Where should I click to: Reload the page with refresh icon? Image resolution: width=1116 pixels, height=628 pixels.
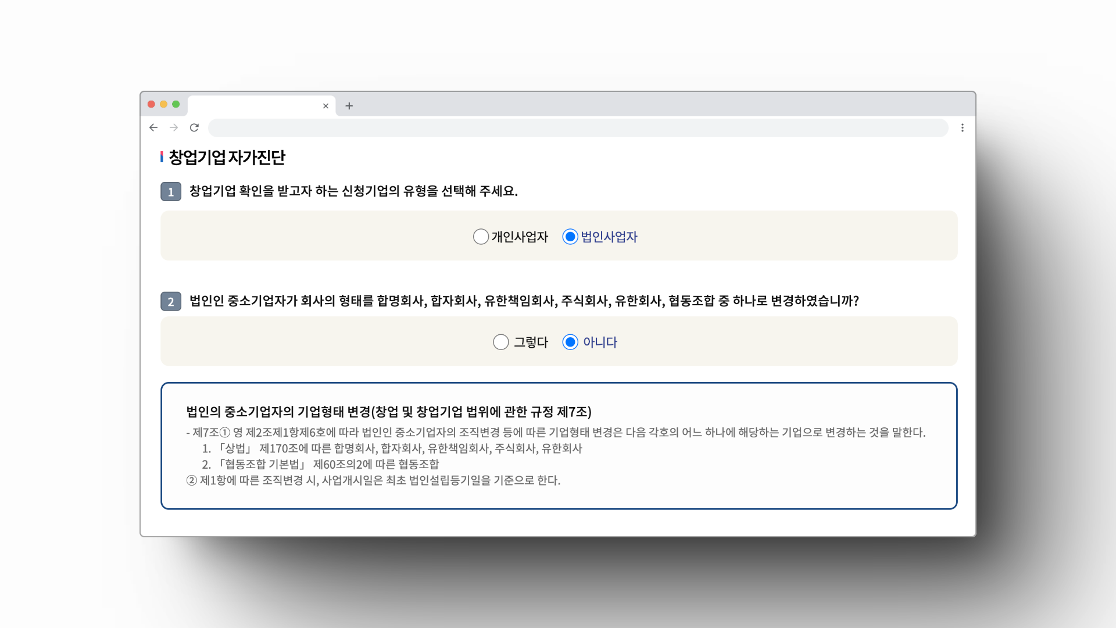pyautogui.click(x=194, y=127)
